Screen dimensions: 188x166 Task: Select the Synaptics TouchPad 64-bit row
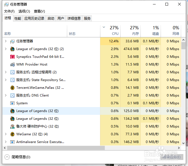(x=92, y=57)
